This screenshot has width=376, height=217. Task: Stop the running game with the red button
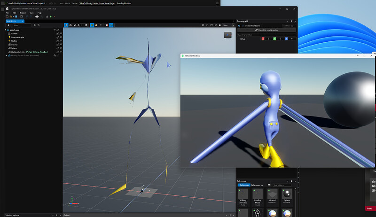click(55, 16)
